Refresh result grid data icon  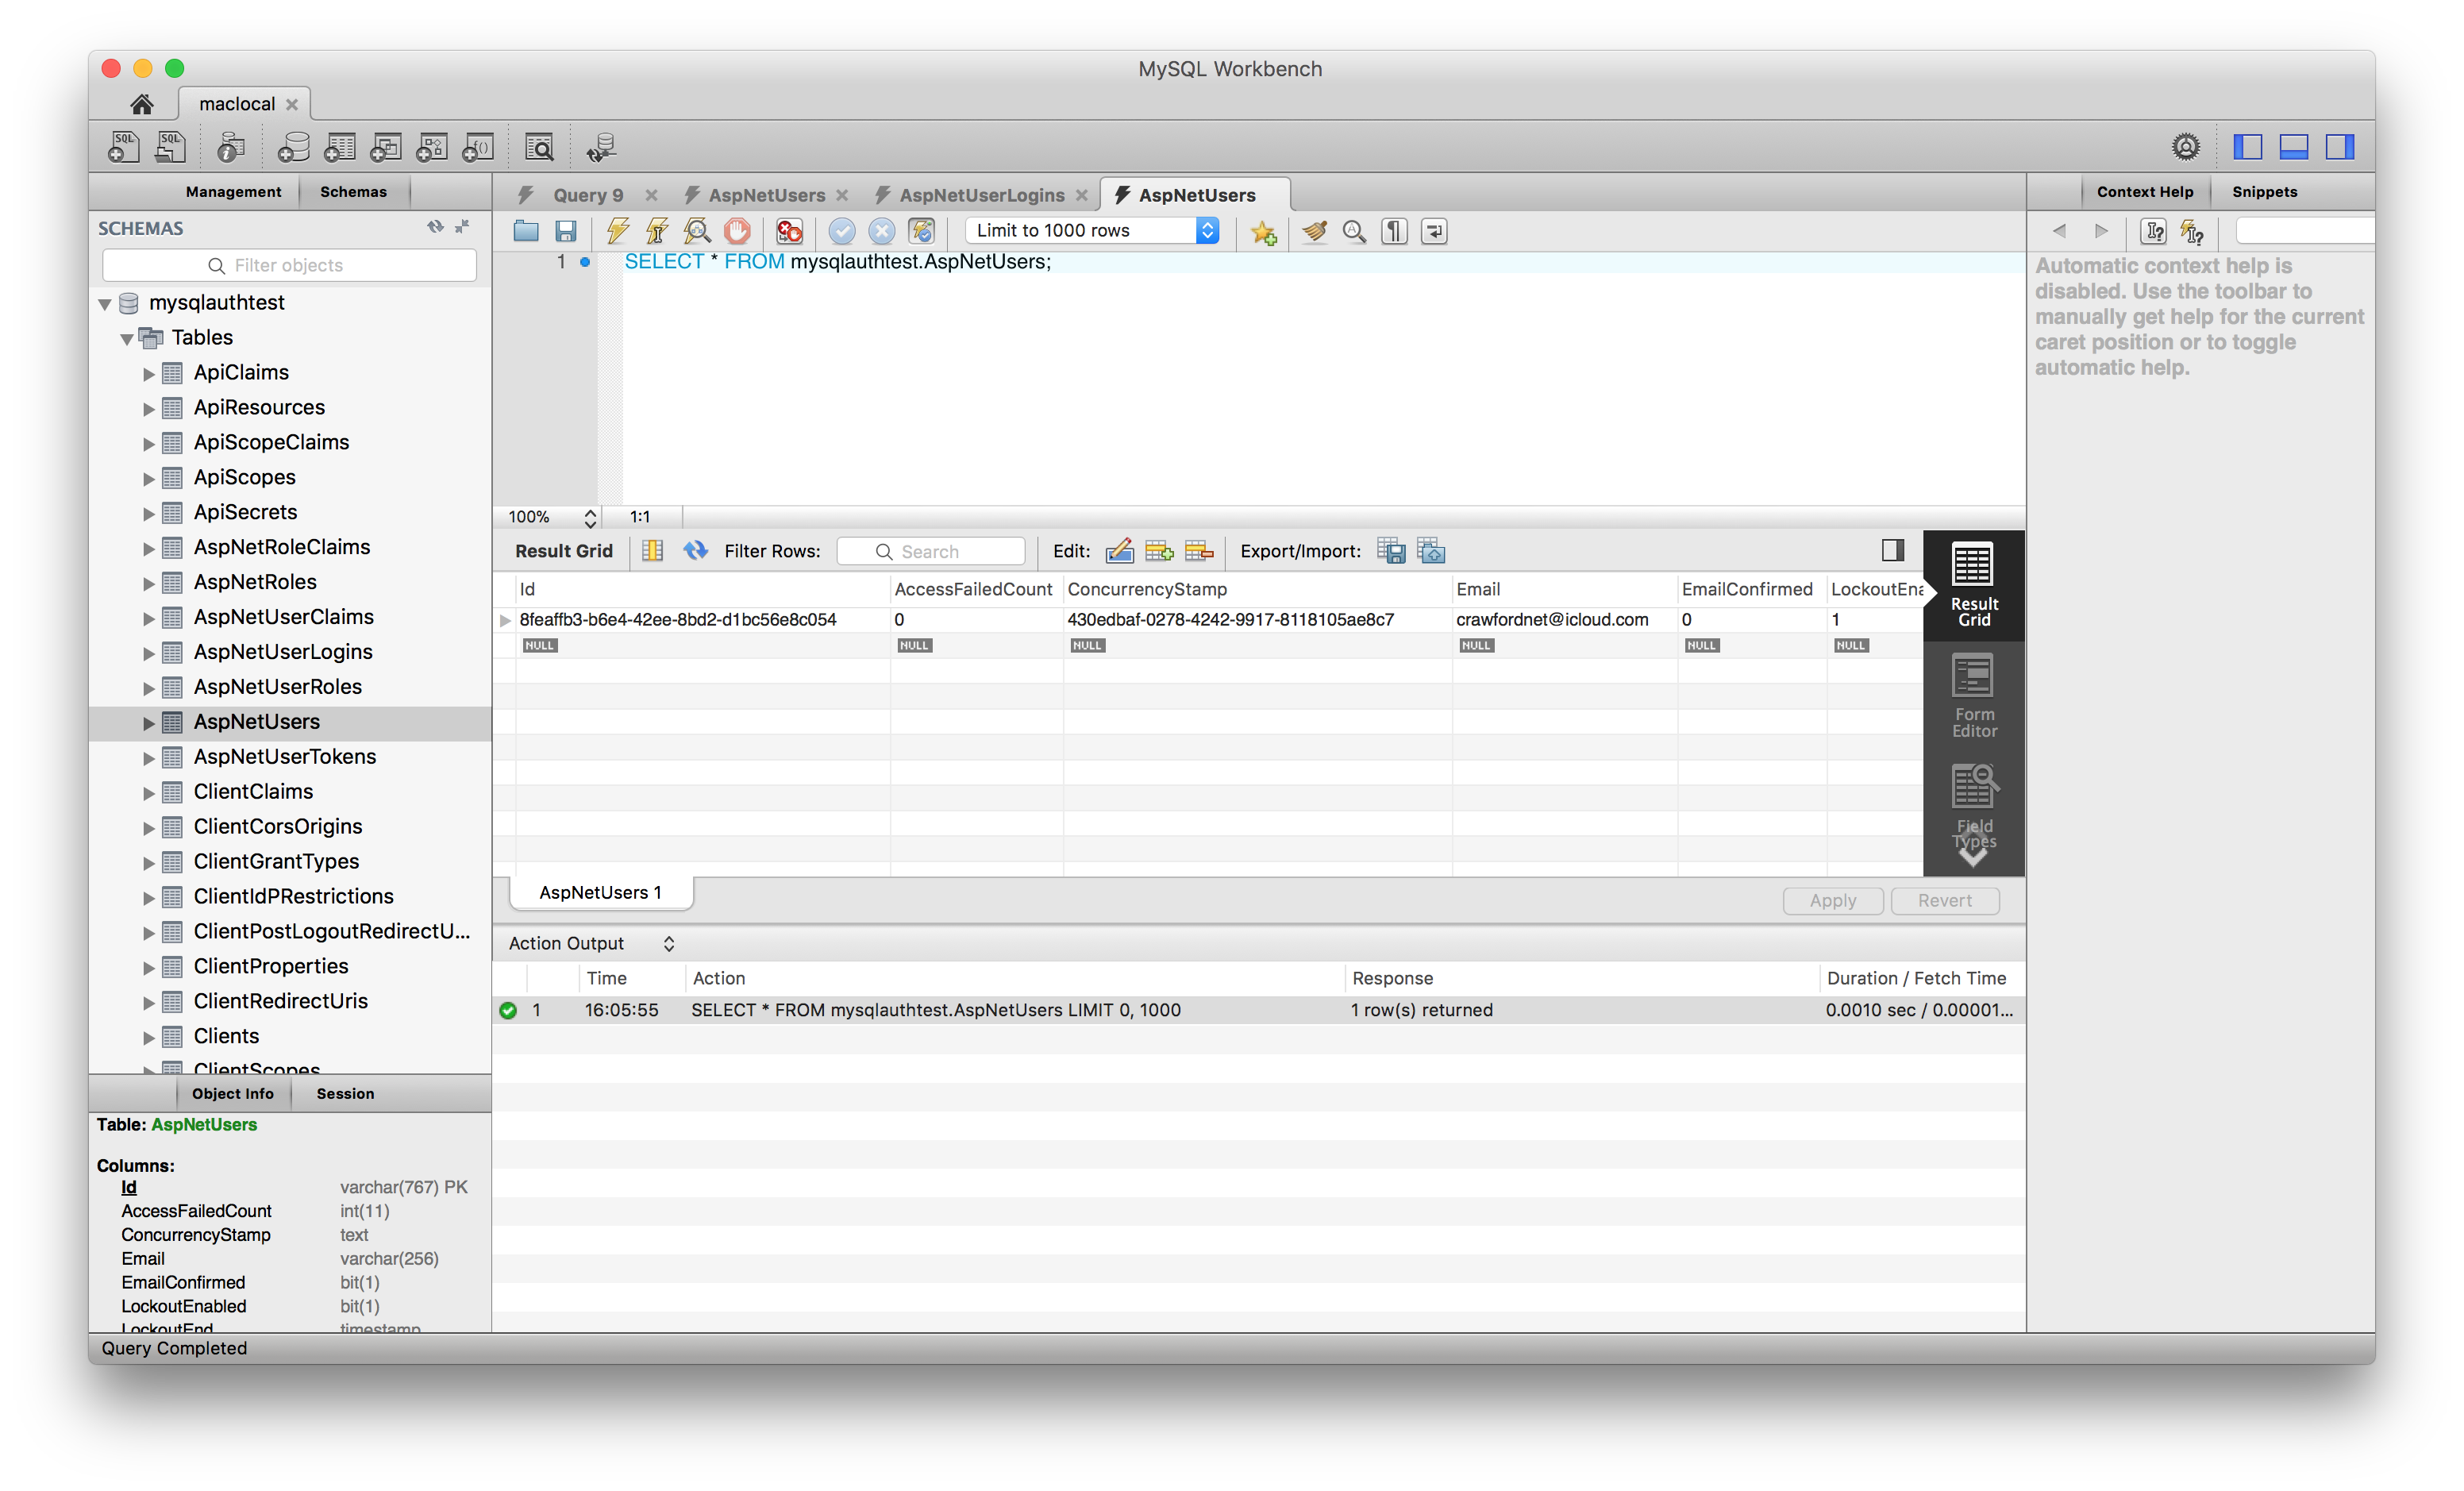[695, 551]
